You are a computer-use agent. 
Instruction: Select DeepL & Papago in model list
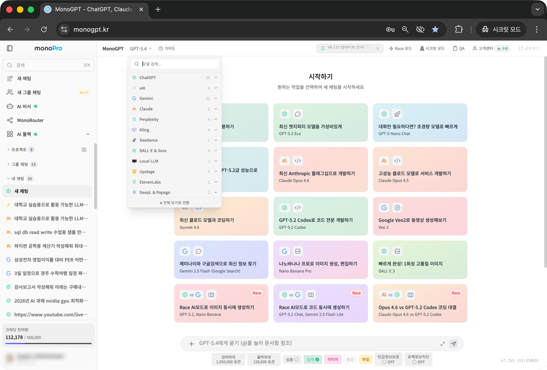point(175,193)
